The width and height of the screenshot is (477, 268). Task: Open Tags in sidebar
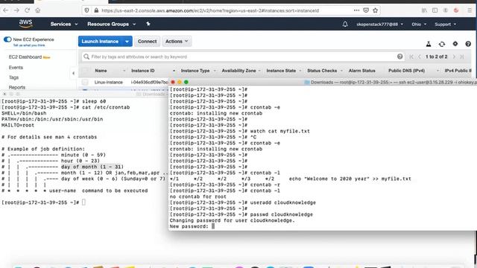pos(13,77)
